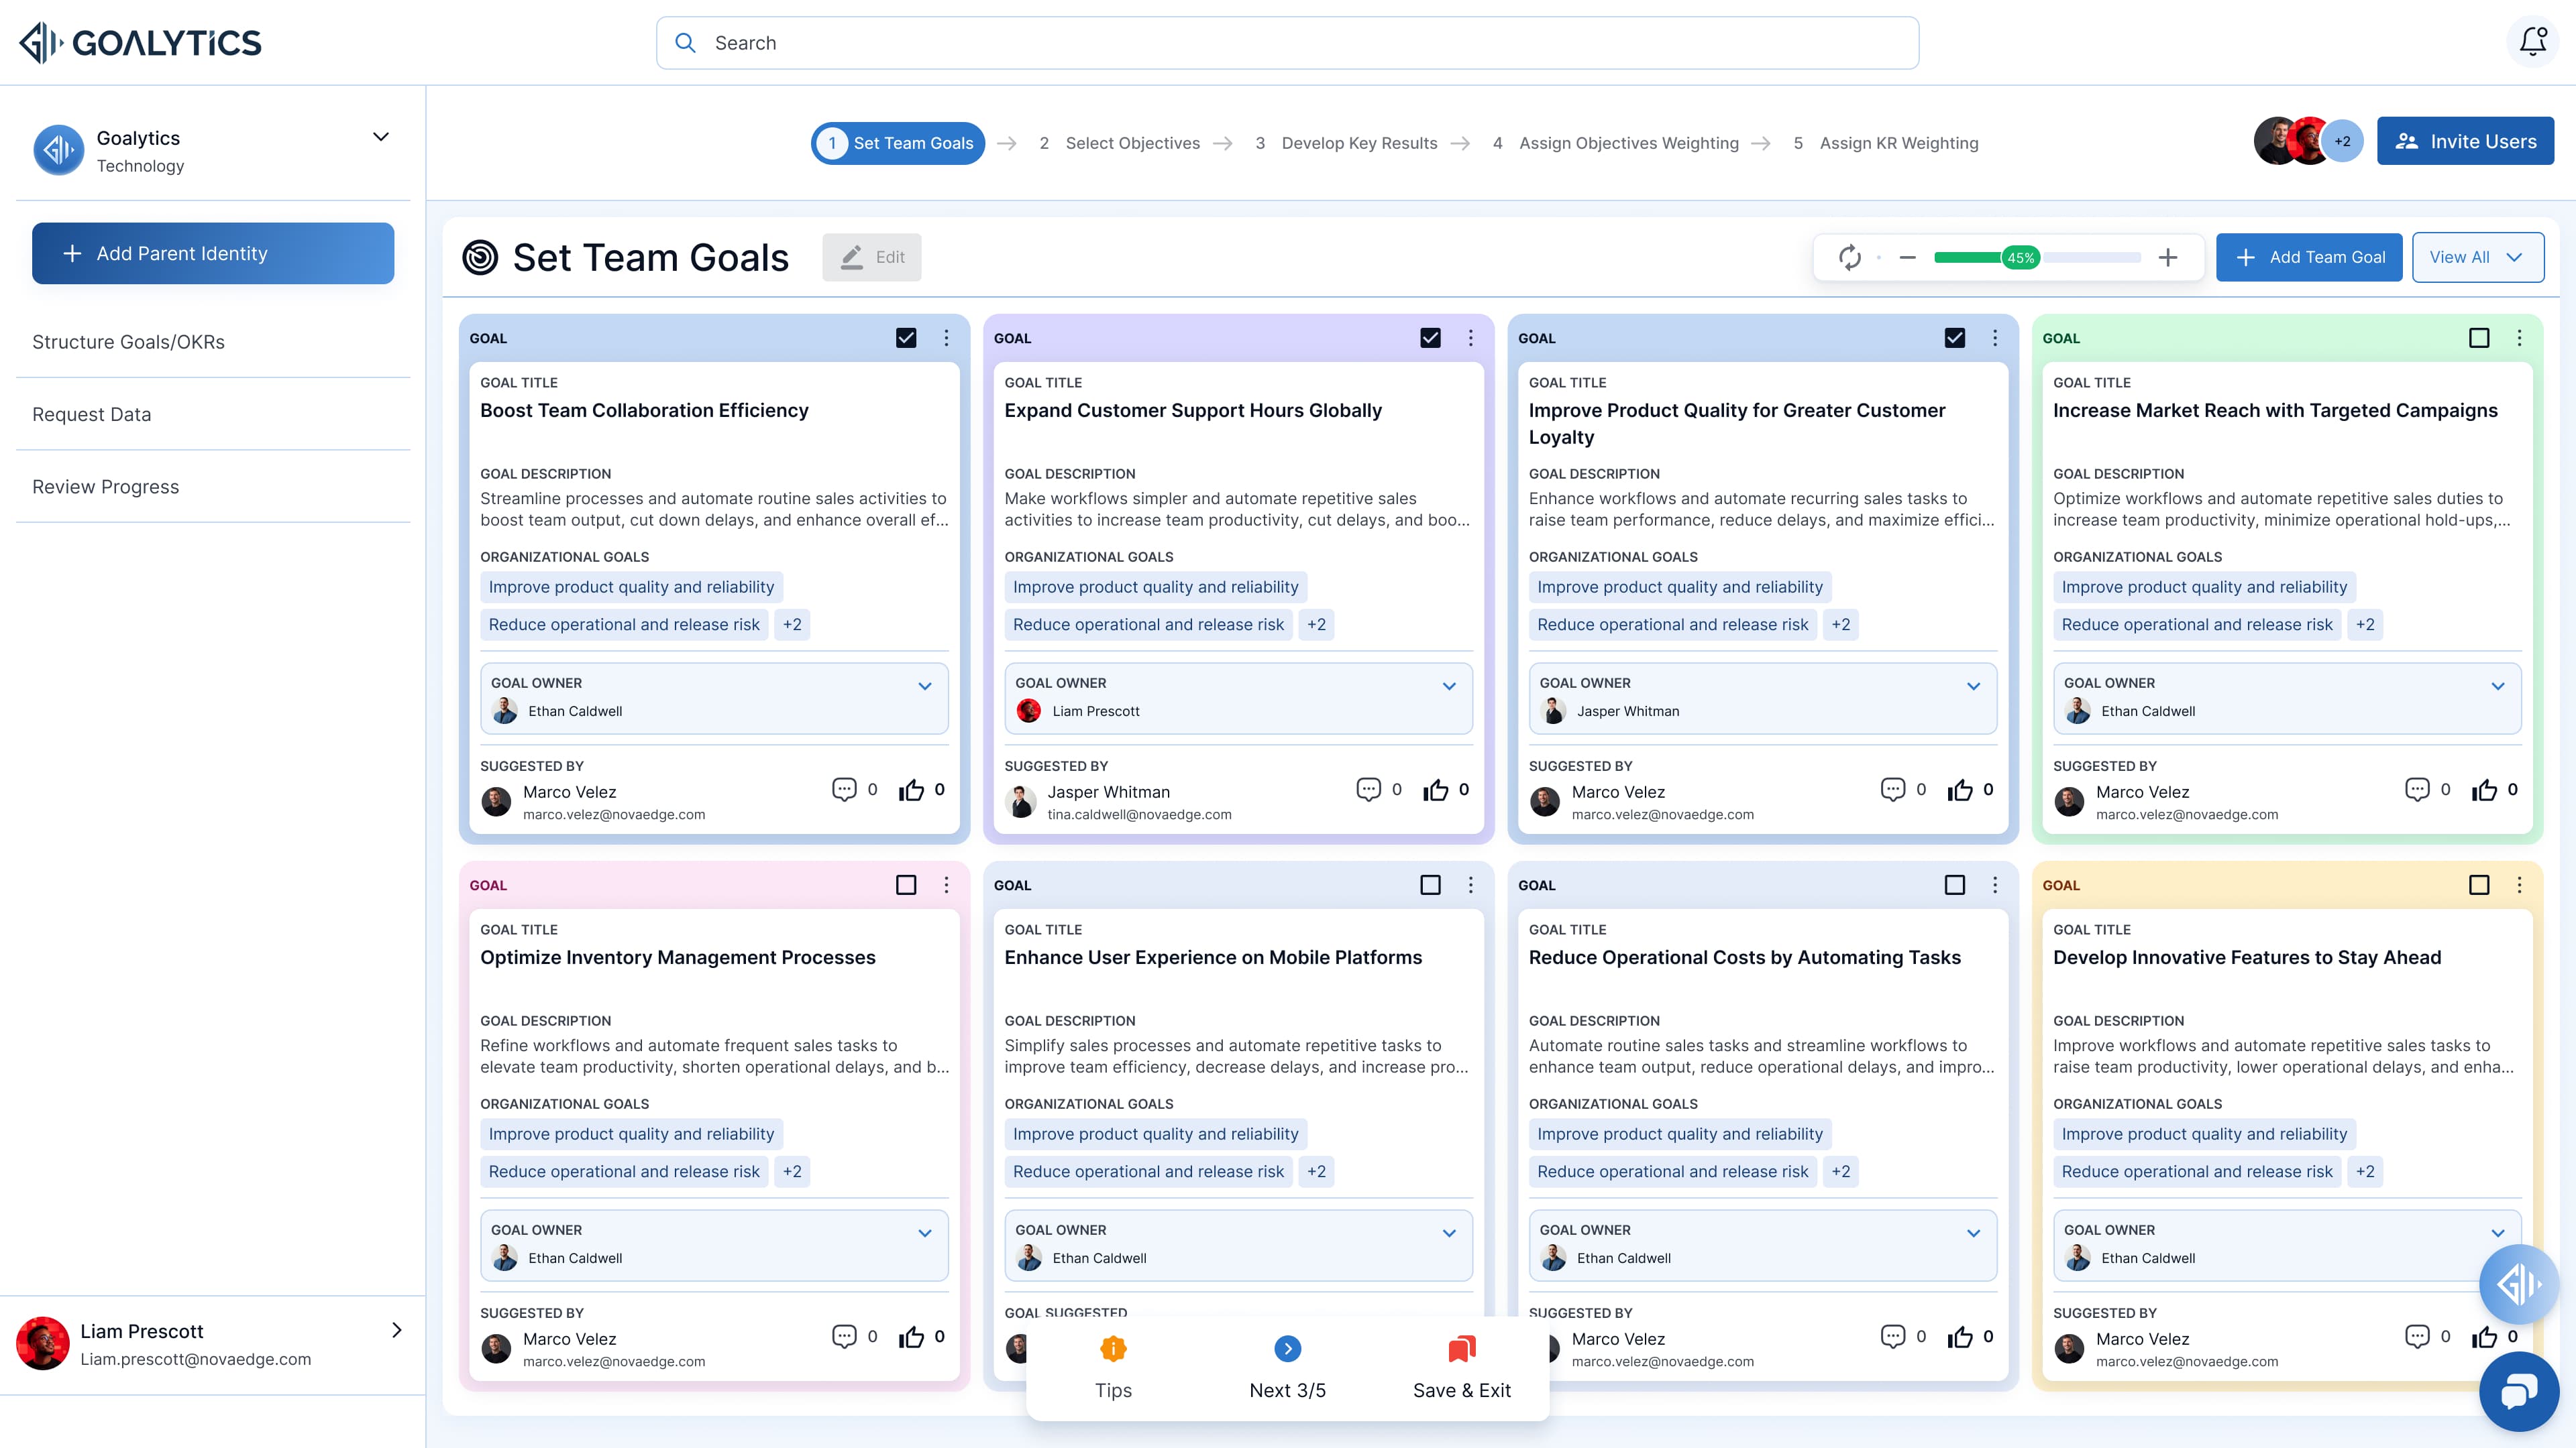Click the Invite Users button
Image resolution: width=2576 pixels, height=1448 pixels.
coord(2465,142)
